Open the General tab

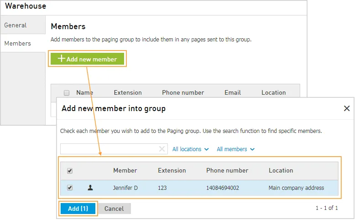click(23, 25)
